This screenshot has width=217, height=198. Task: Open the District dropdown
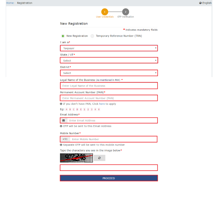109,73
